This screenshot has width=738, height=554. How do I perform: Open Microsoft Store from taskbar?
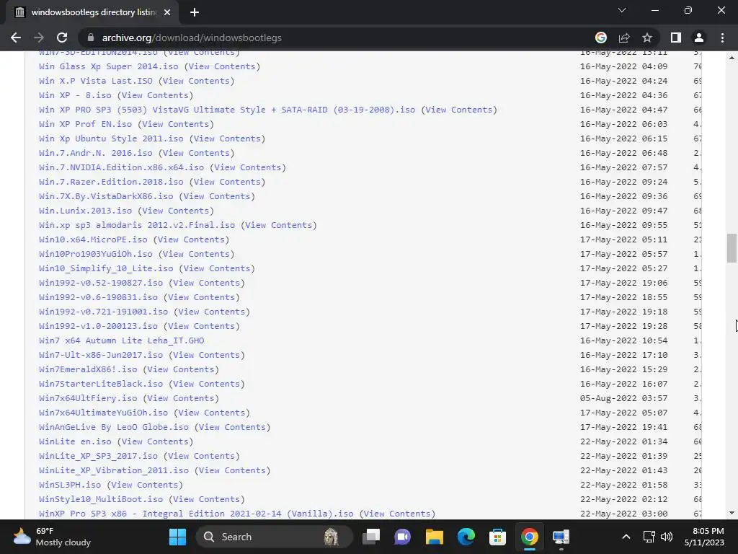497,537
